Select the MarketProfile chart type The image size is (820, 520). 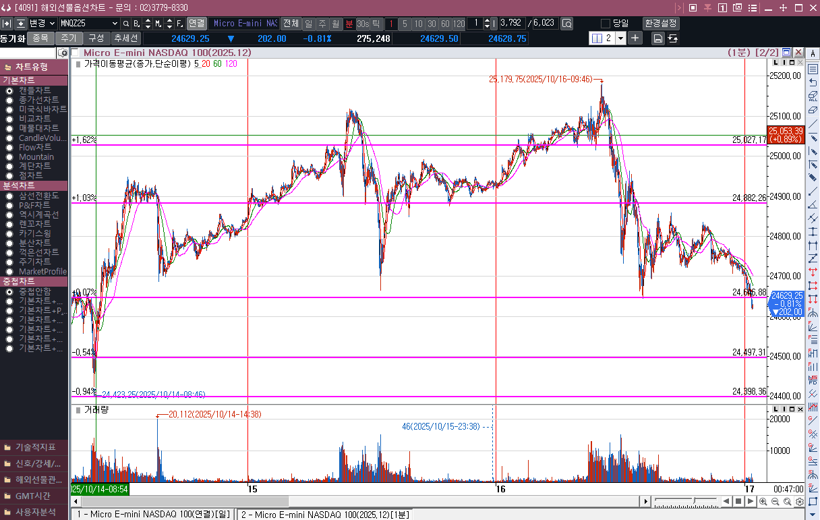click(x=9, y=272)
